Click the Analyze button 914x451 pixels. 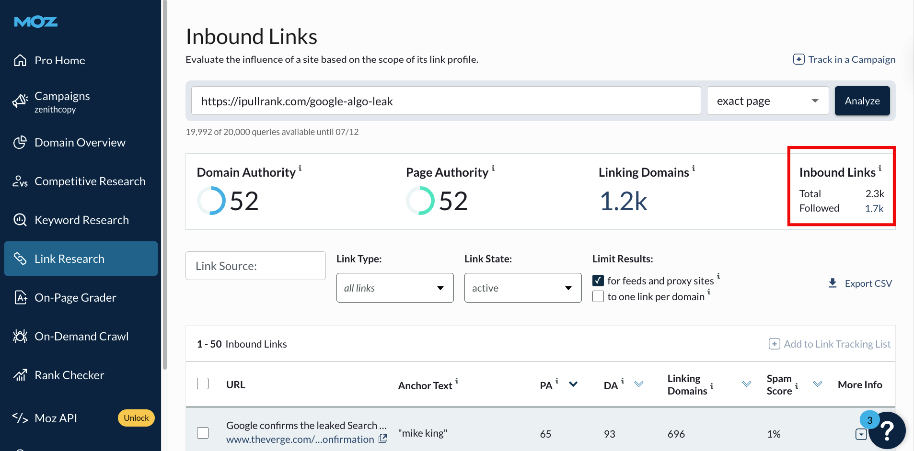[861, 101]
